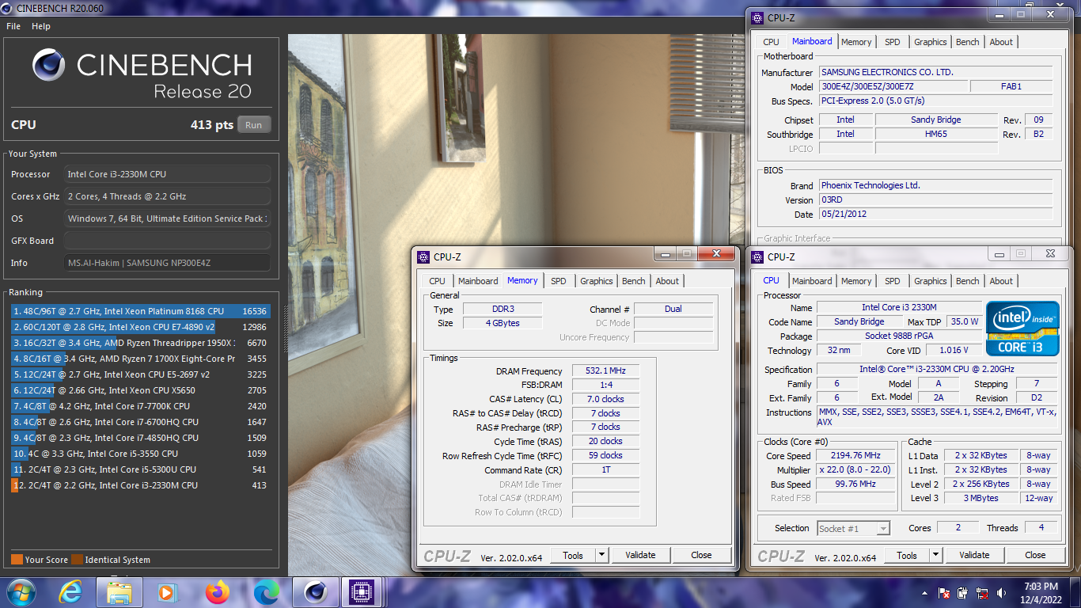Open the Action Center flag icon
1081x608 pixels.
click(x=943, y=593)
